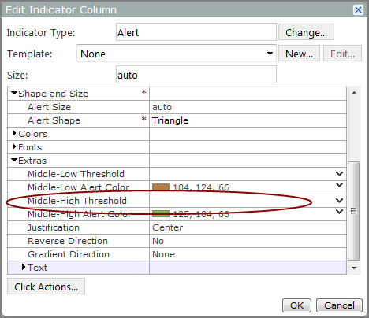369x318 pixels.
Task: Close the Edit Indicator Column dialog
Action: 358,10
